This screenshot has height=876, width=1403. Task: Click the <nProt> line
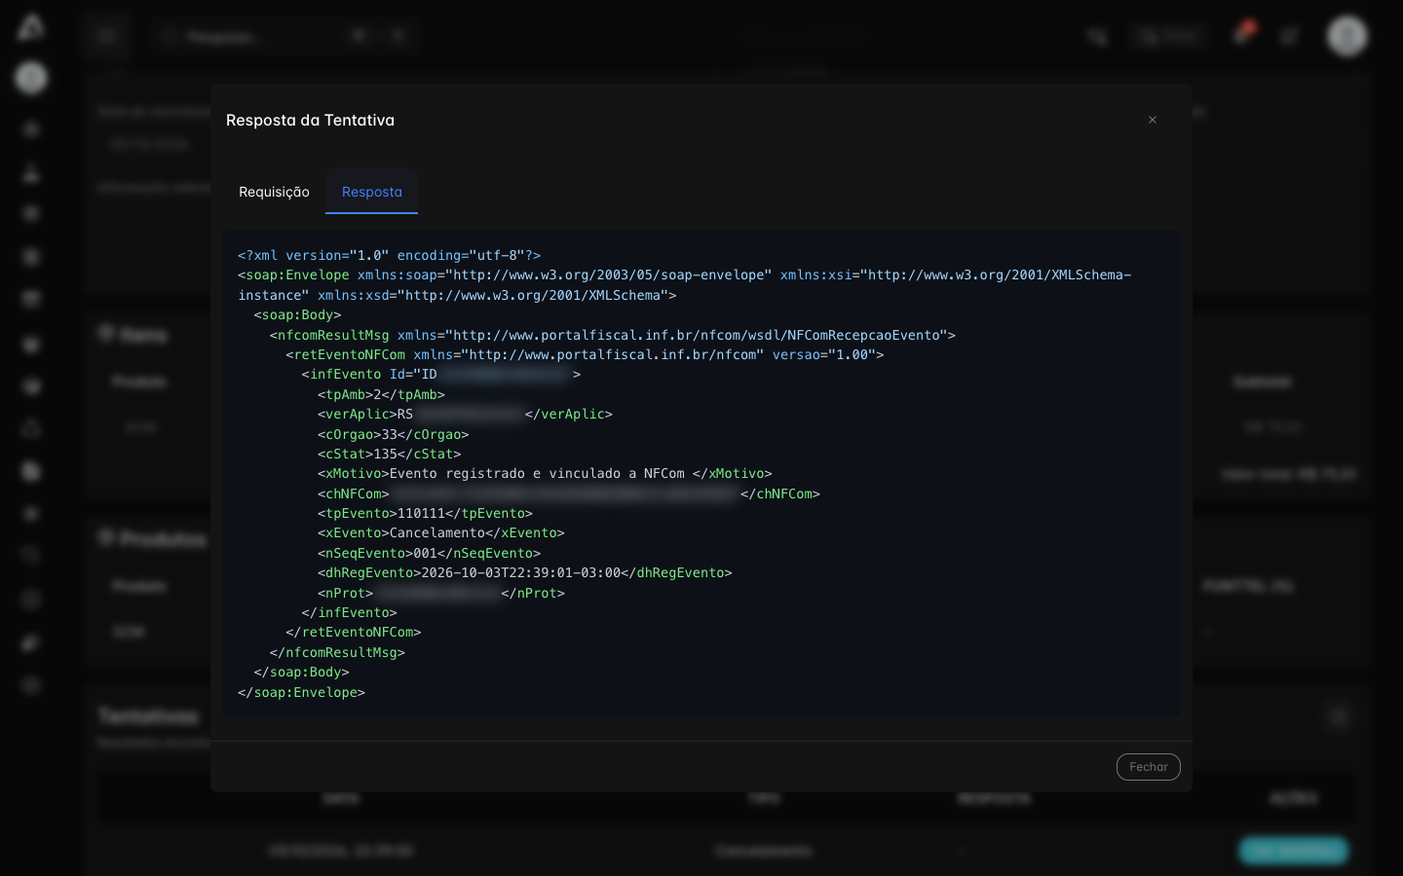(x=441, y=593)
